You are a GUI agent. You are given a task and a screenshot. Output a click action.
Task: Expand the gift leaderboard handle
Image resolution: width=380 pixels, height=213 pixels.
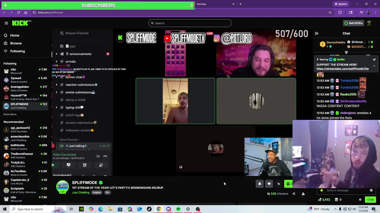click(x=346, y=52)
